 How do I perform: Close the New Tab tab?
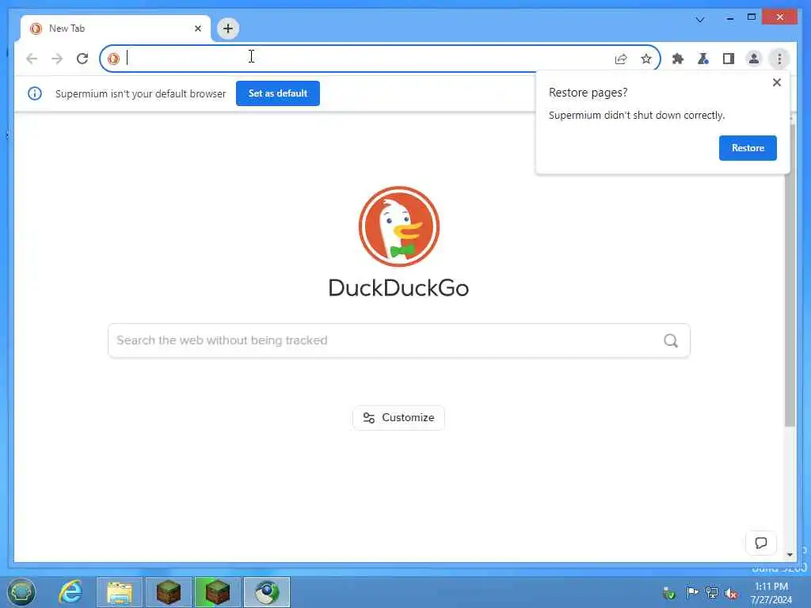coord(197,28)
